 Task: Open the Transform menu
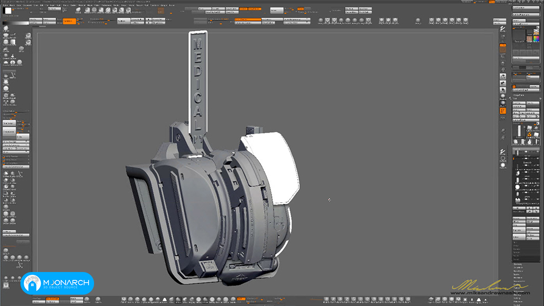tap(154, 5)
